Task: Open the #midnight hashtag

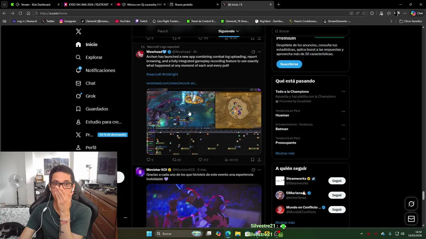Action: click(170, 74)
